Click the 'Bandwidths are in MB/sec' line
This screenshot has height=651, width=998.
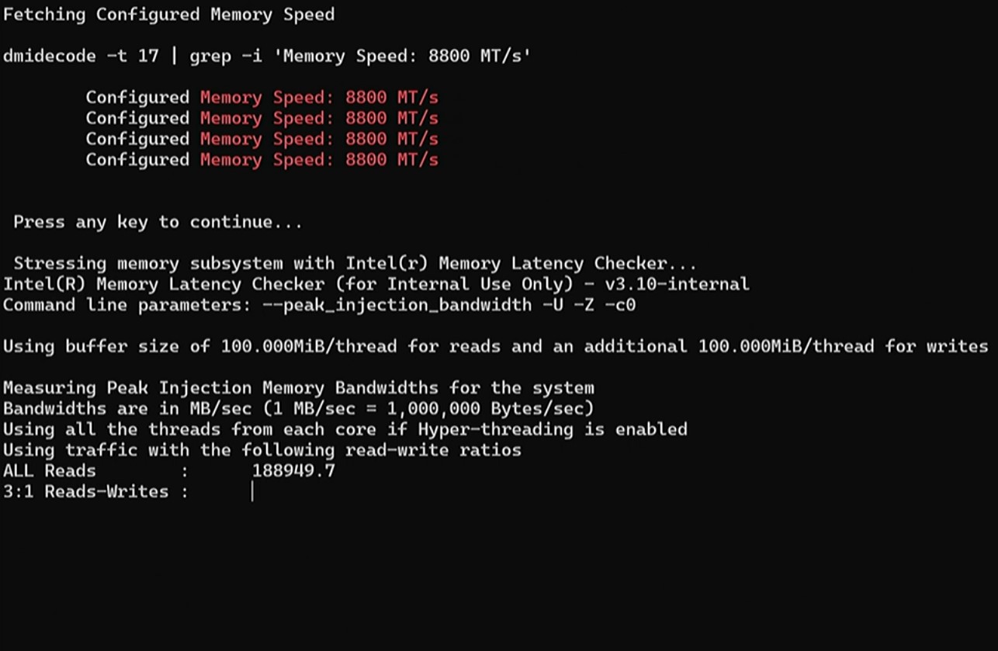[298, 409]
